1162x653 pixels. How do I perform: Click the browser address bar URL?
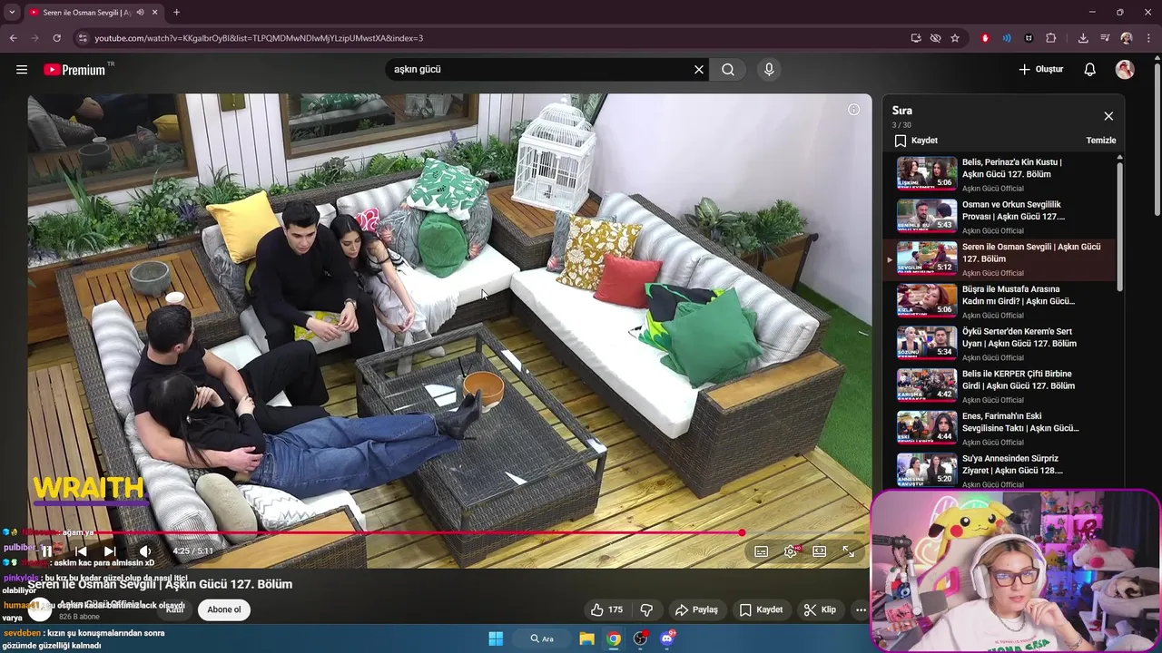[259, 38]
